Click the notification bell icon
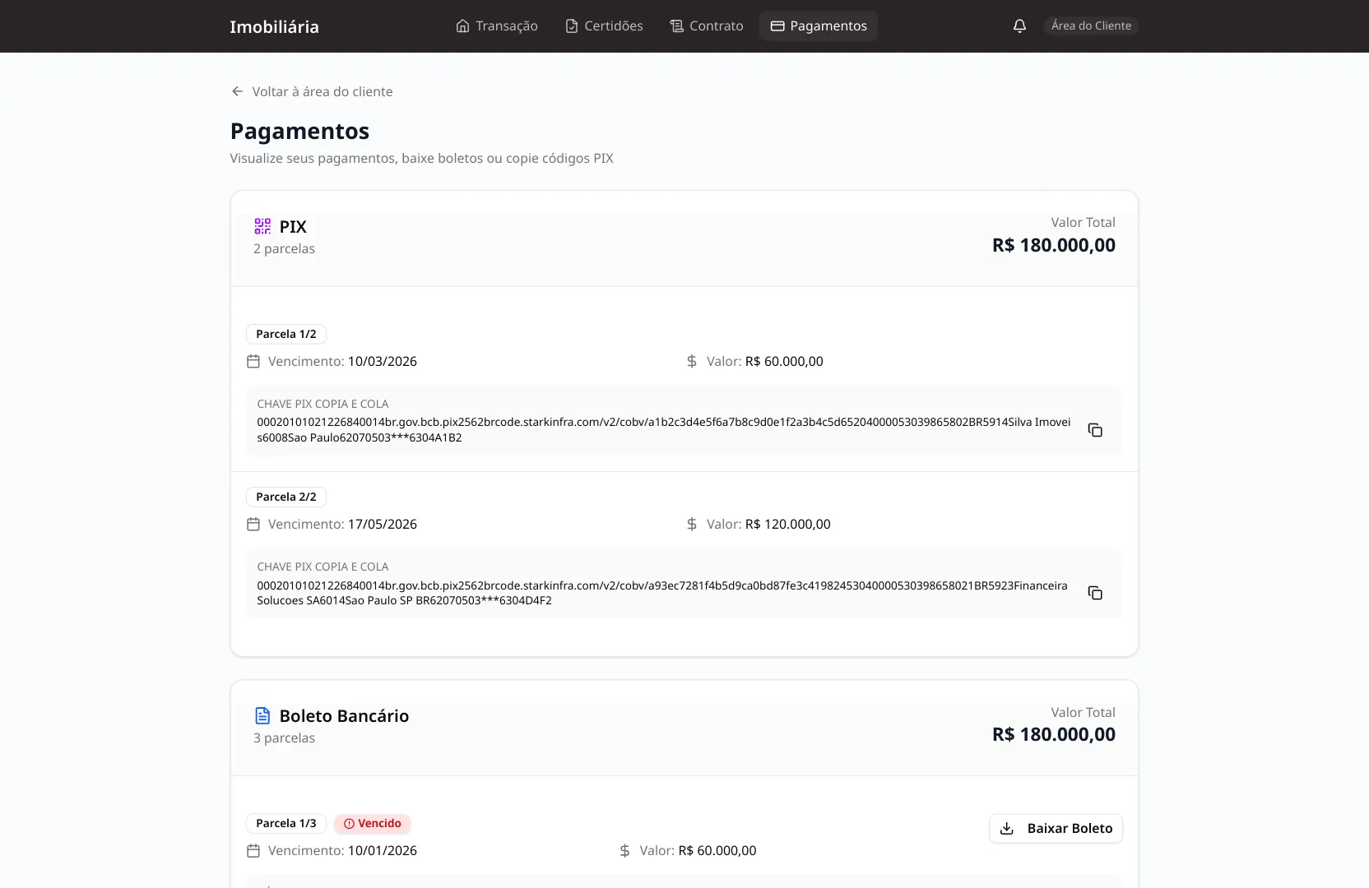The height and width of the screenshot is (888, 1369). (1019, 26)
